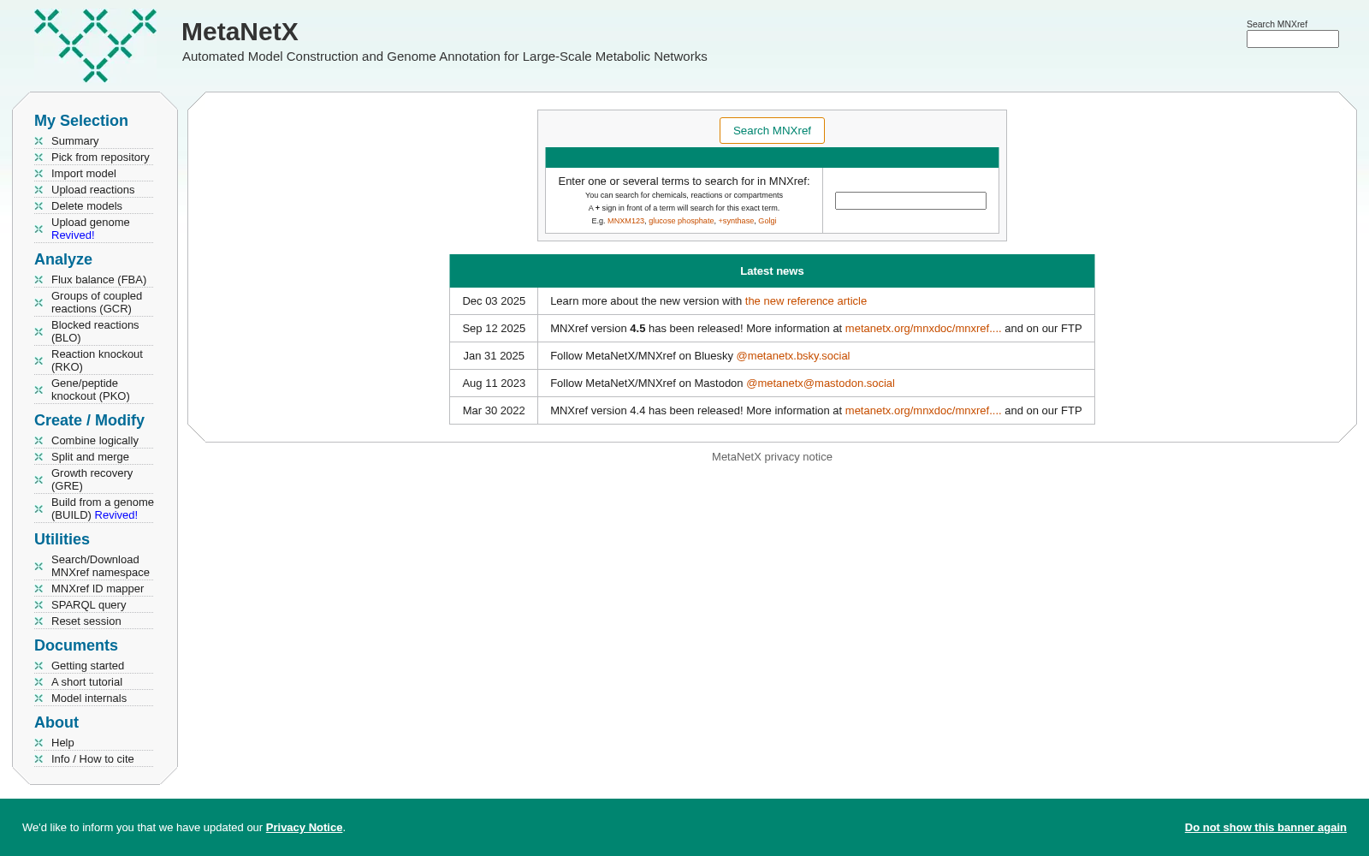Screen dimensions: 1369x856
Task: Click the bullet icon beside Getting started
Action: (39, 666)
